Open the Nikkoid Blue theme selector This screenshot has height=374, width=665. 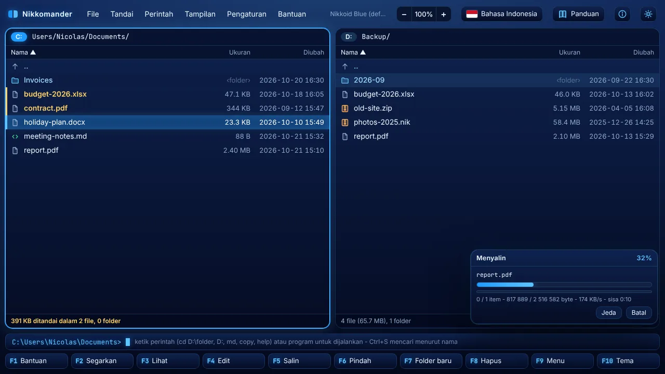(x=358, y=14)
